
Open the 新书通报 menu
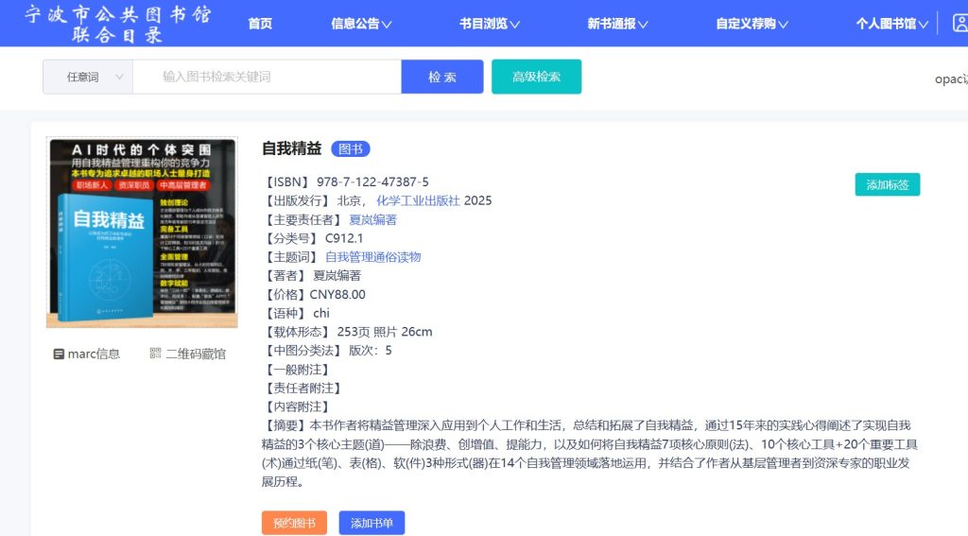click(x=617, y=24)
